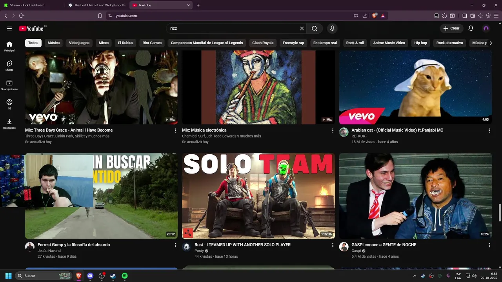Viewport: 502px width, 282px height.
Task: Switch to the Stream - Kick Dashboard tab
Action: [33, 5]
